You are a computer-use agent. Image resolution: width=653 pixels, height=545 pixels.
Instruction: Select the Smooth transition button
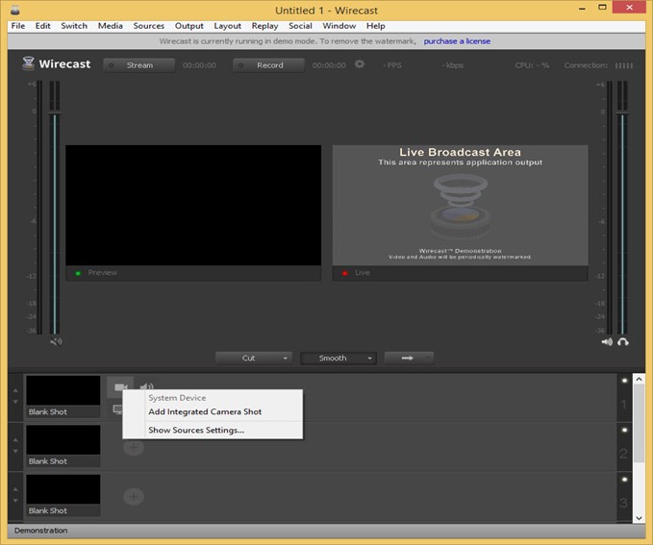click(x=333, y=359)
